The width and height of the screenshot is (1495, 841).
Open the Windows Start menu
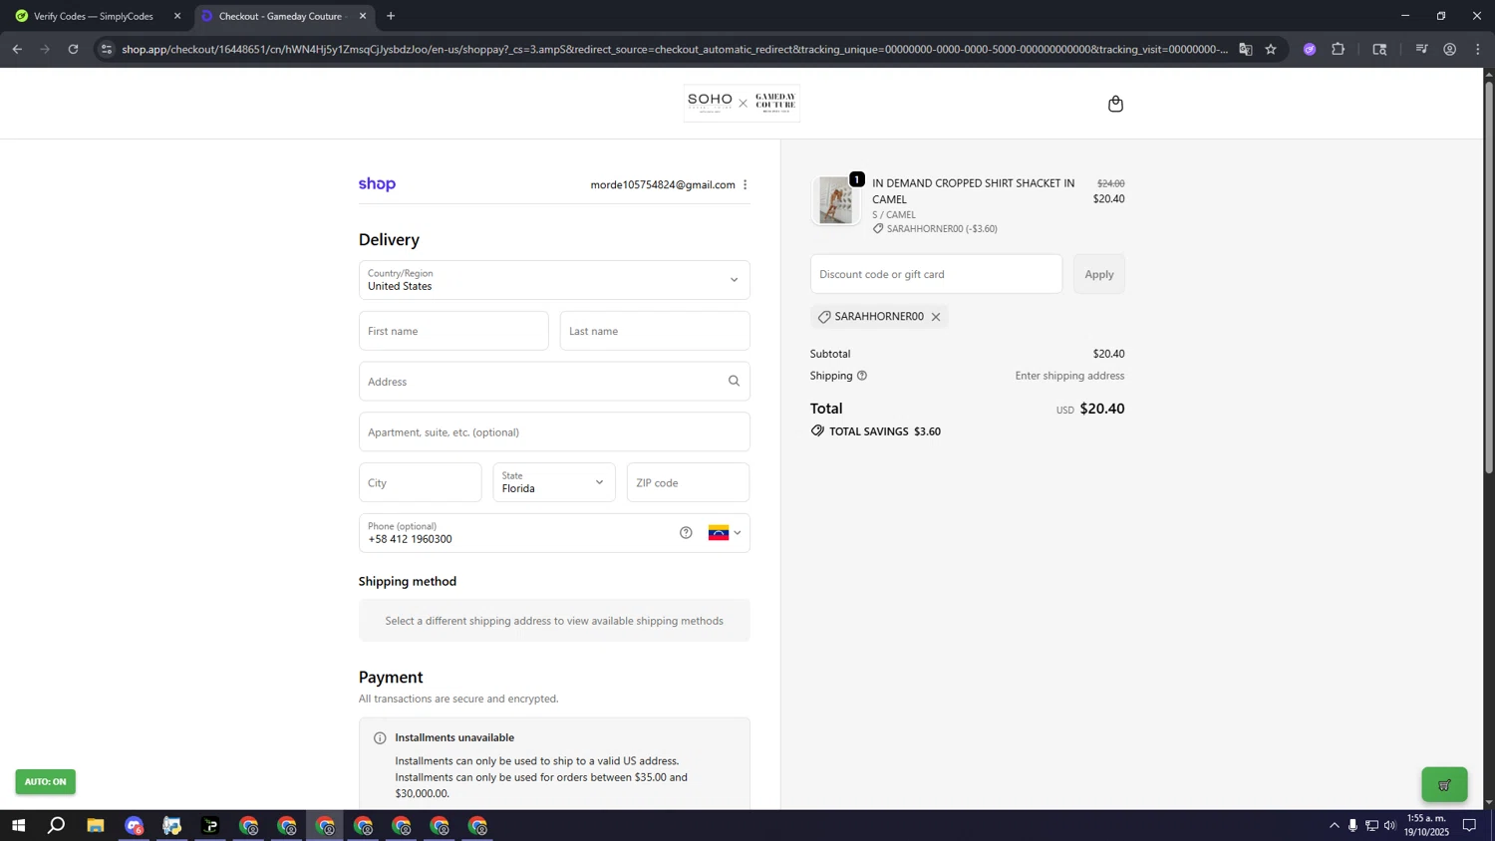[x=18, y=826]
